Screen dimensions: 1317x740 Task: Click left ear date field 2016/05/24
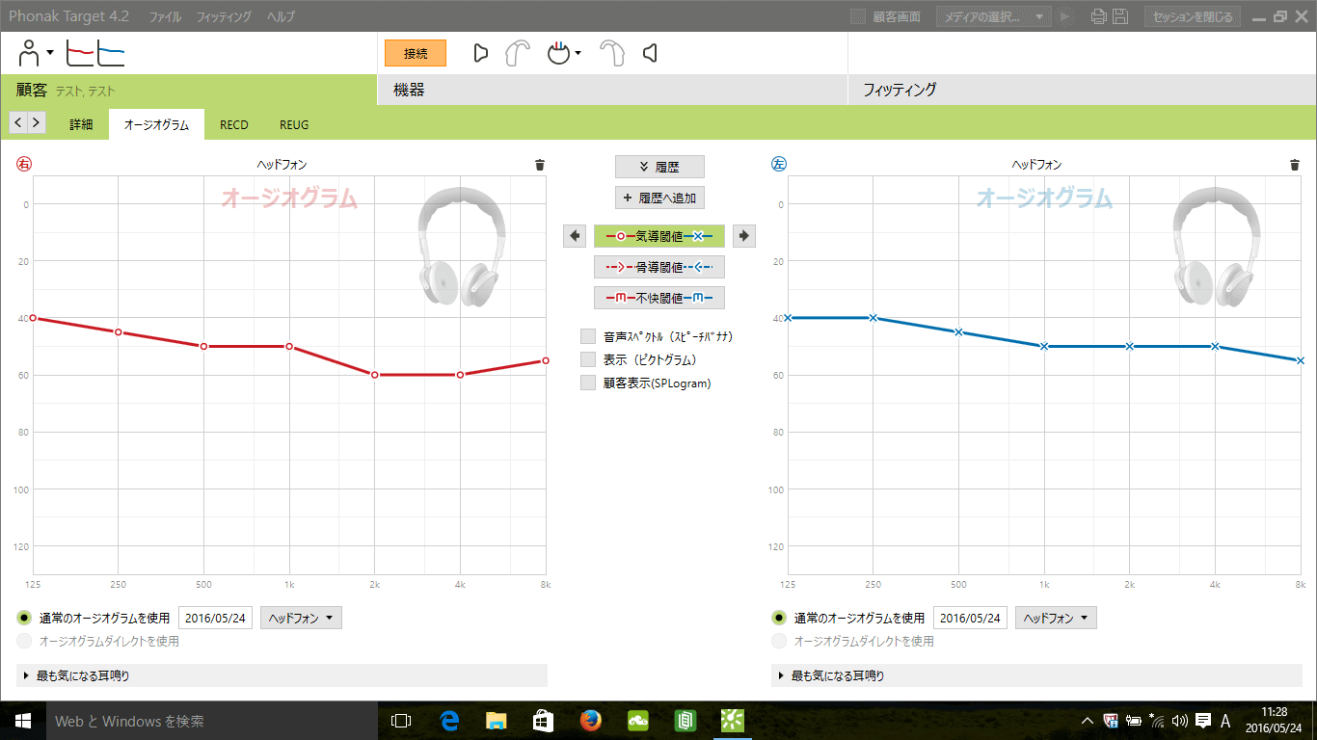[x=971, y=618]
